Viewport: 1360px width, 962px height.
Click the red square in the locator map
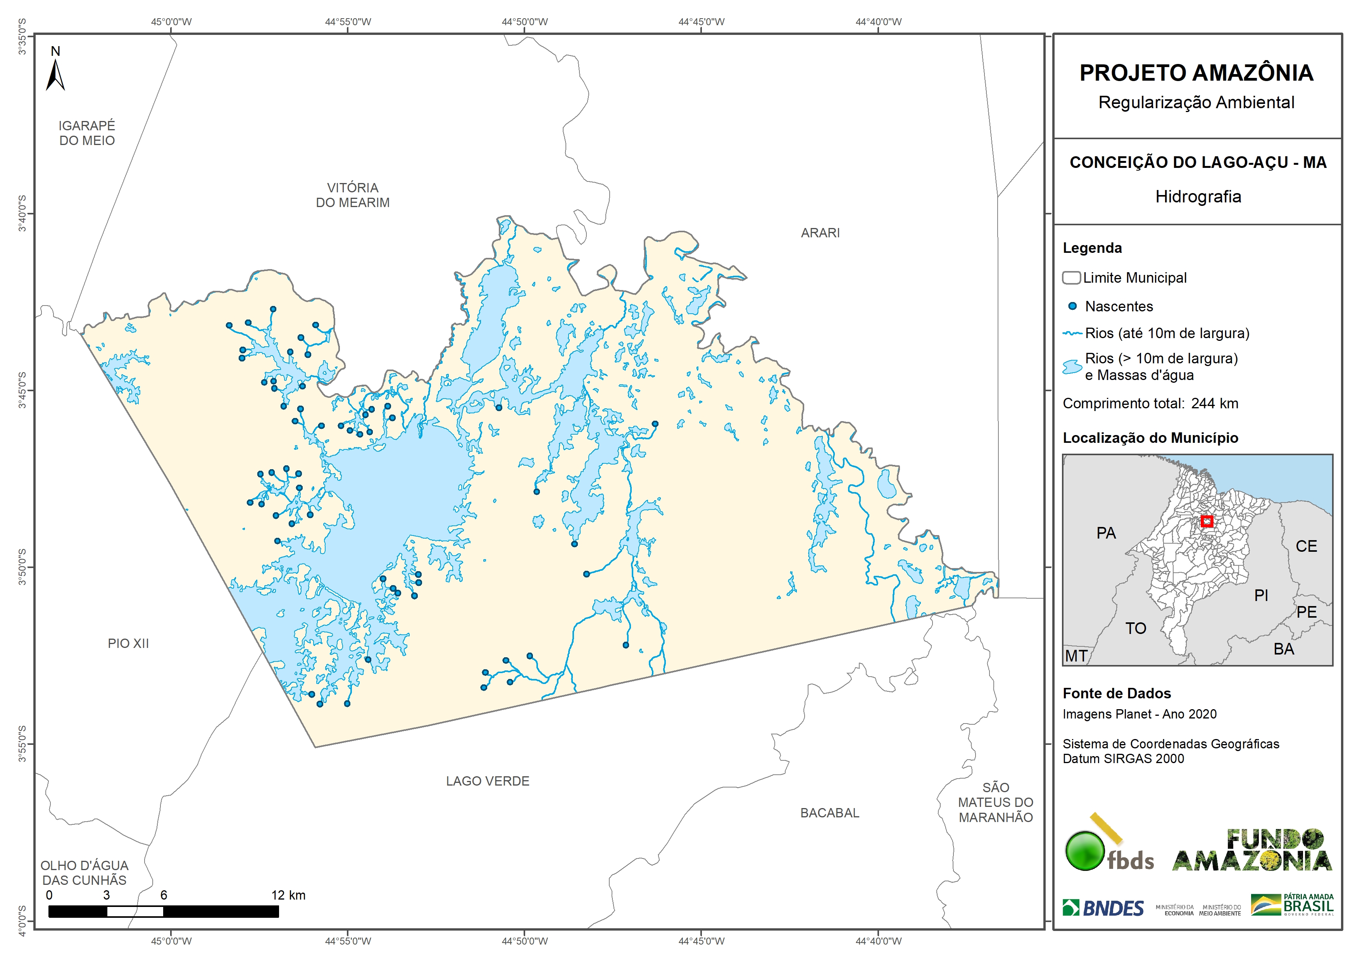(x=1207, y=522)
